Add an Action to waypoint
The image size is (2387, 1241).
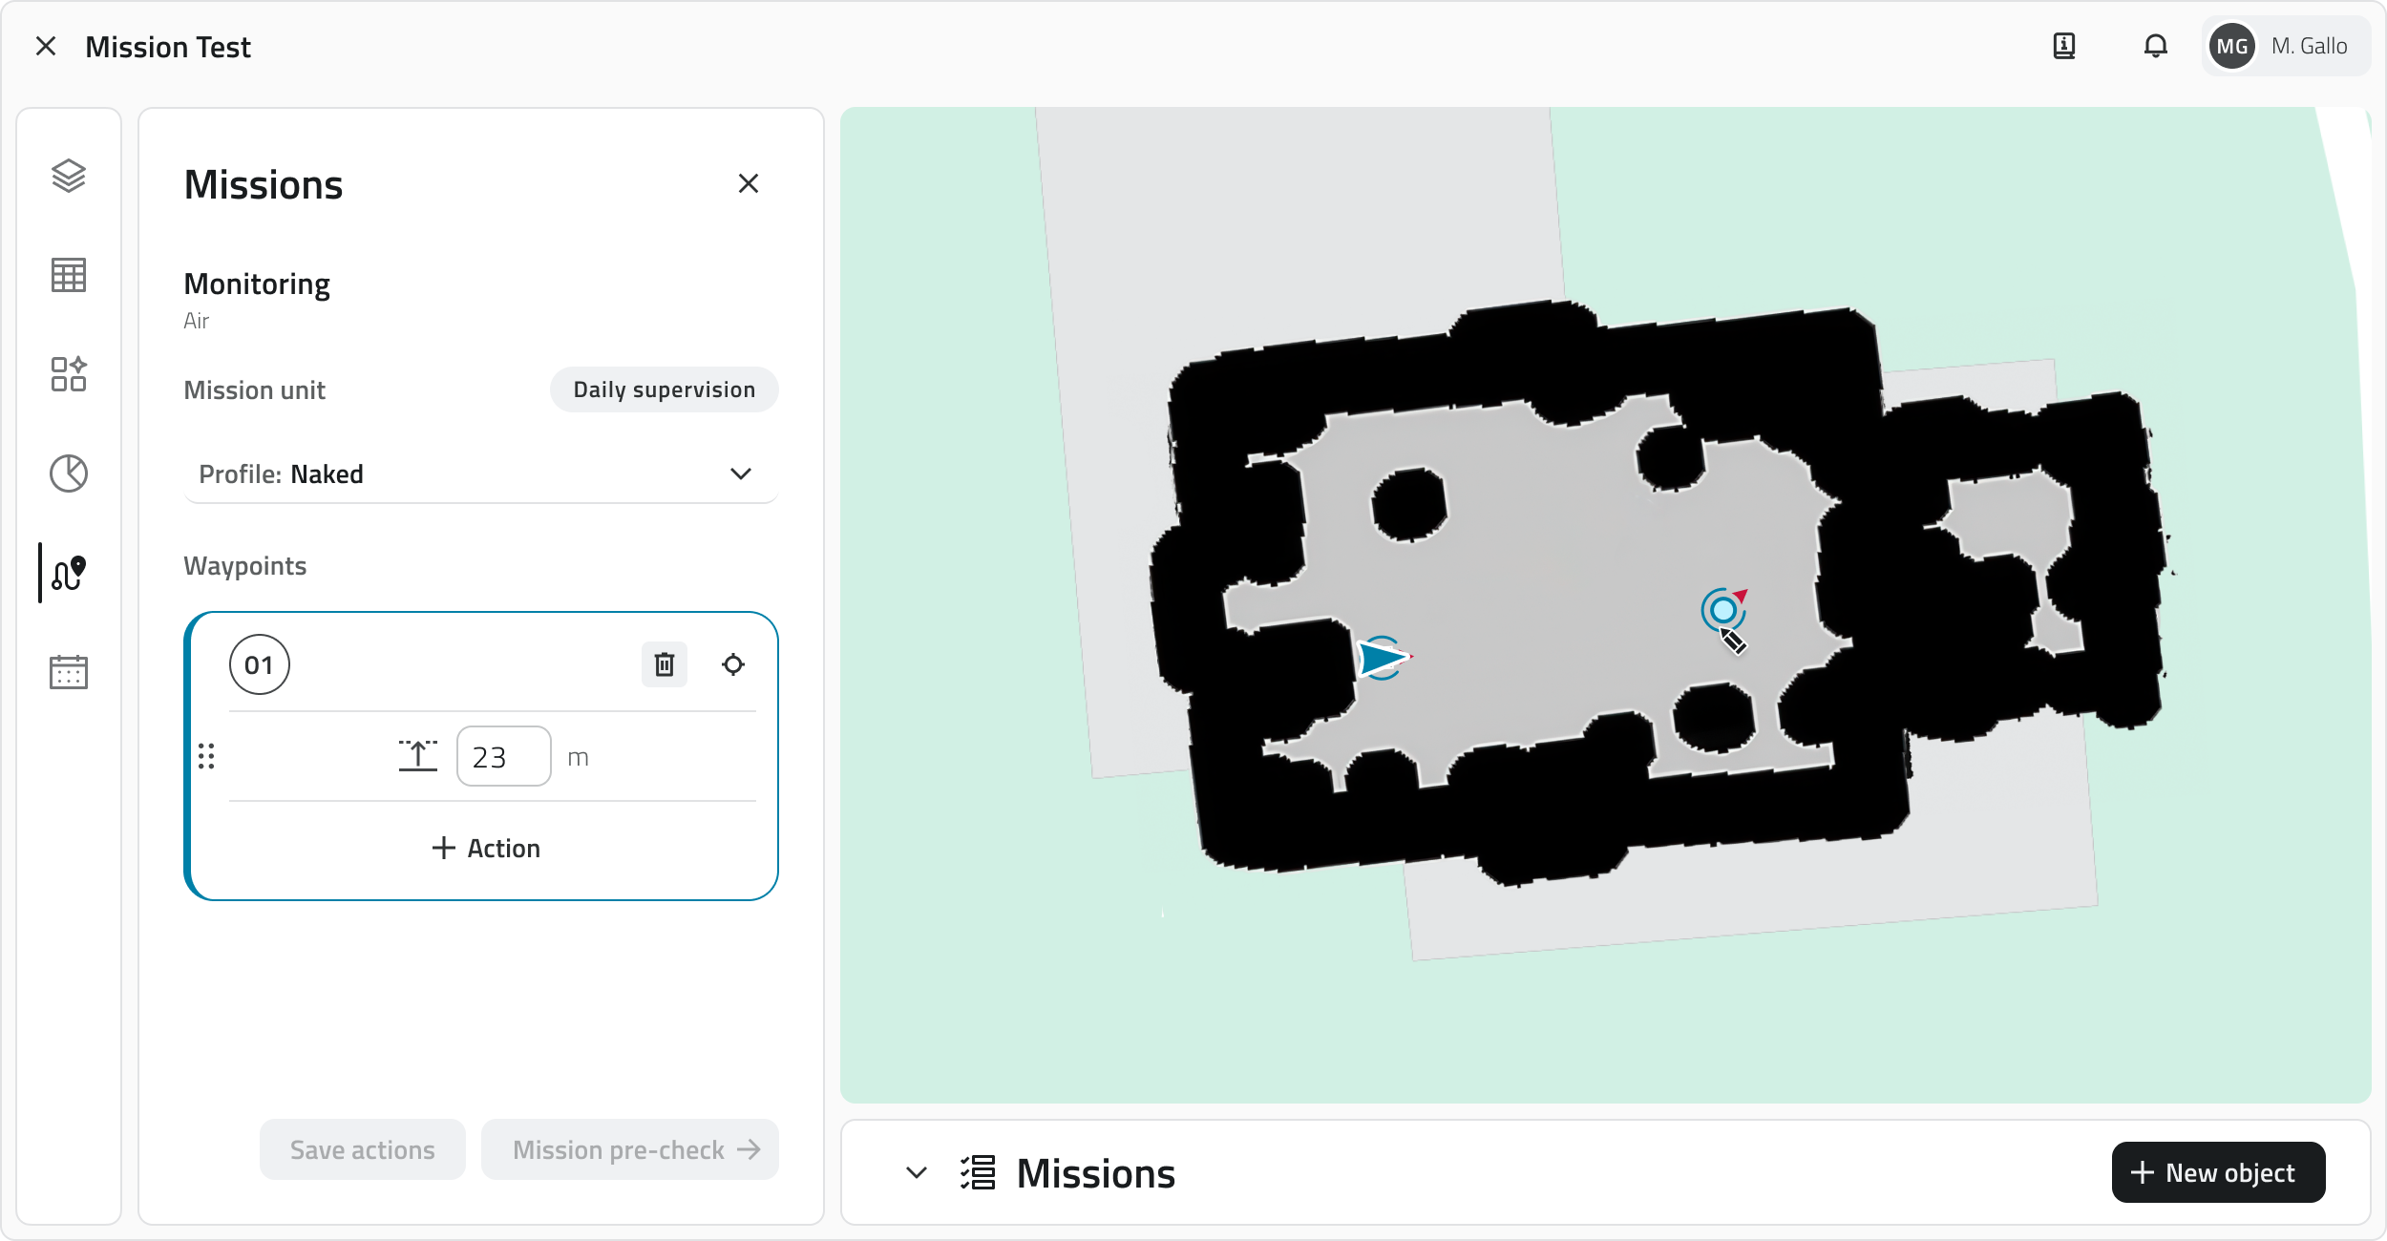[x=486, y=849]
